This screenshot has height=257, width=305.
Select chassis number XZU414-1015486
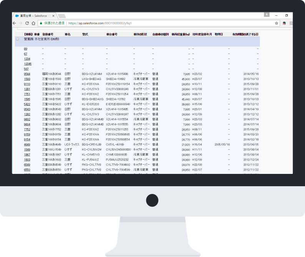[x=117, y=74]
